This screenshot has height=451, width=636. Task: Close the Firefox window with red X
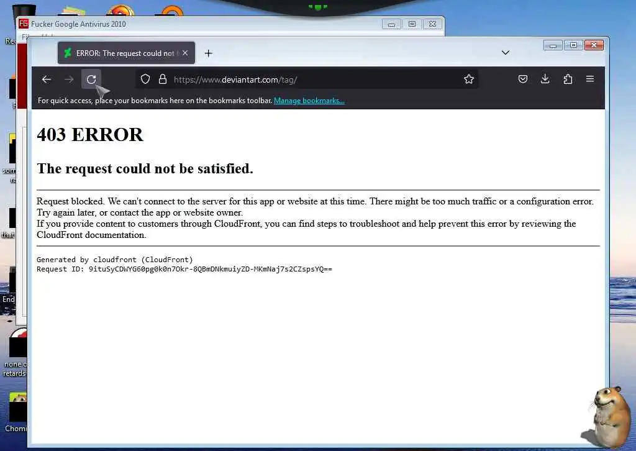click(x=594, y=45)
